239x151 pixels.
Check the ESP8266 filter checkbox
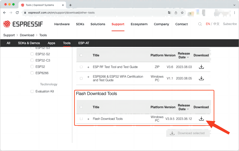click(x=32, y=73)
